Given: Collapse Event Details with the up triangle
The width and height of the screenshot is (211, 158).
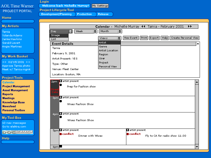Looking at the screenshot, I should pyautogui.click(x=198, y=44).
